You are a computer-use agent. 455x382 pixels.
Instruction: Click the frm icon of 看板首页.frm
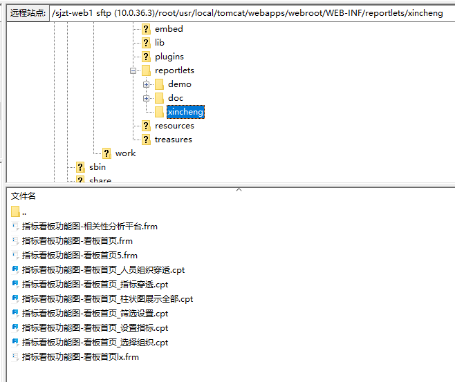tap(15, 240)
